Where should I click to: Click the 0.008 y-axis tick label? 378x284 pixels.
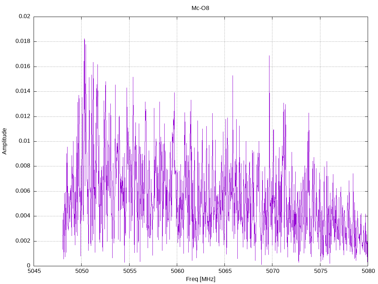tap(23, 166)
